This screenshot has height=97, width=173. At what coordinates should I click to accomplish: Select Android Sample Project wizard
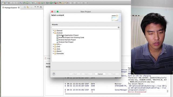tap(66, 40)
